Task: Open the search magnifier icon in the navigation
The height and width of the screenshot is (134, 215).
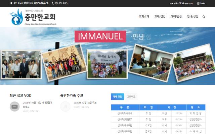Action: pos(204,17)
